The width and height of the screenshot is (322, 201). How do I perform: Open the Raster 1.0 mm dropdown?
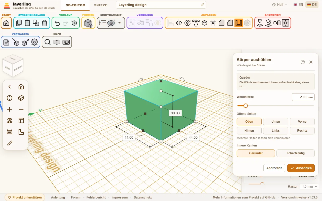click(x=309, y=187)
